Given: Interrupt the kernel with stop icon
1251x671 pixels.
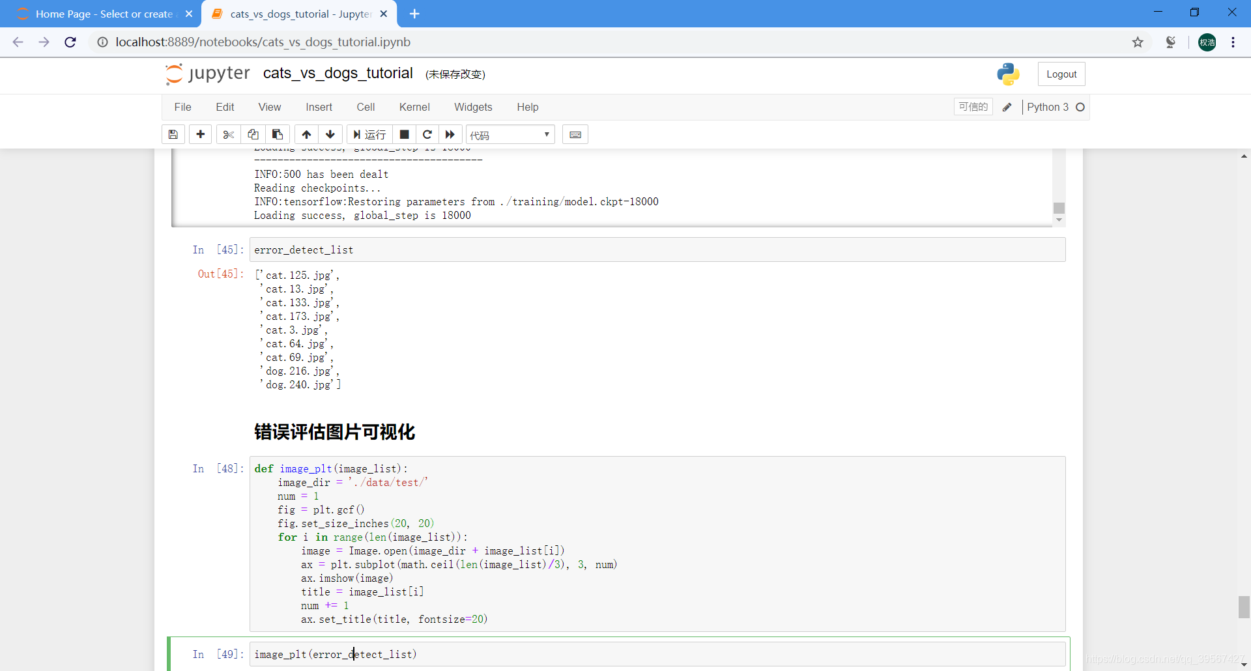Looking at the screenshot, I should [404, 134].
